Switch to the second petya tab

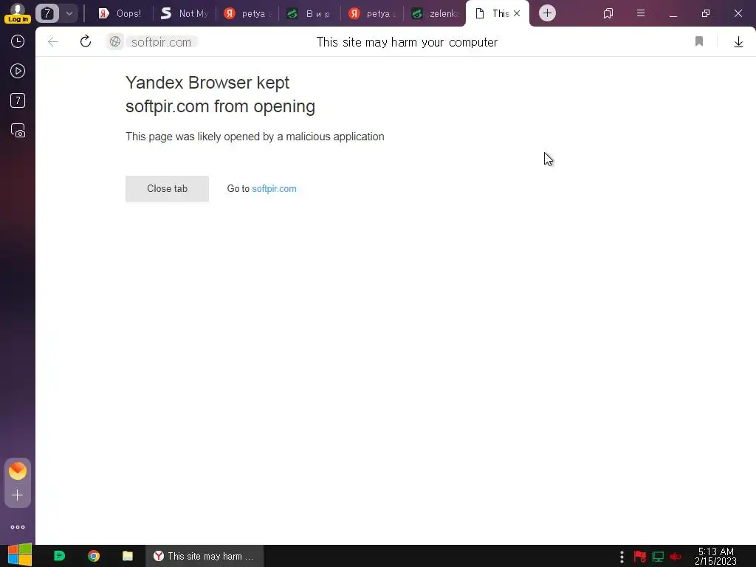[x=372, y=13]
